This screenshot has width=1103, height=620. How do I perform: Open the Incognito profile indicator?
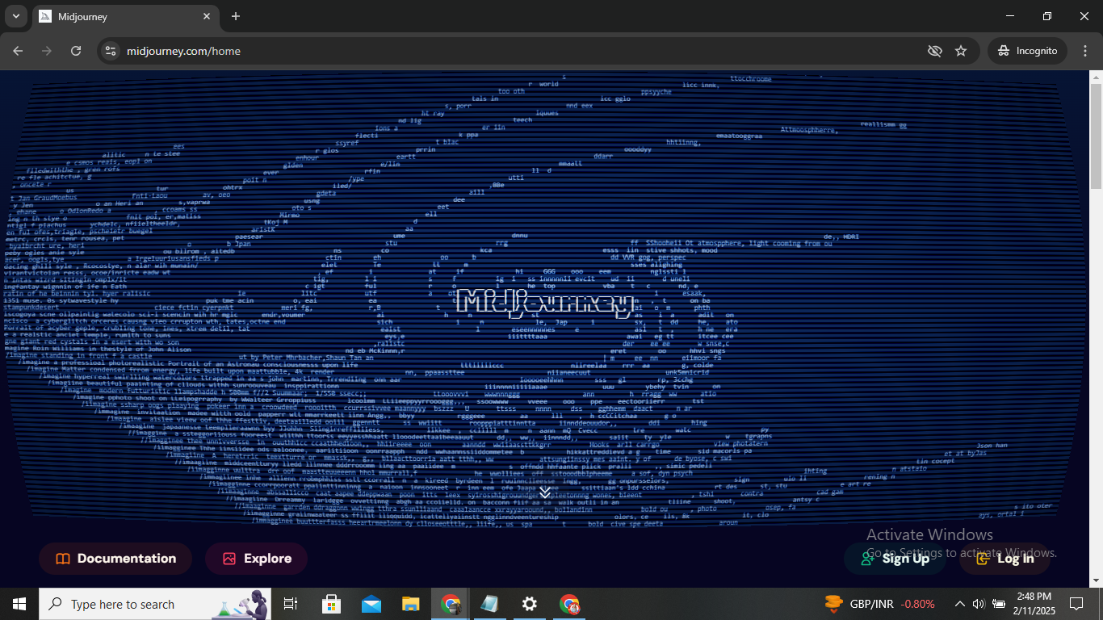pos(1027,51)
